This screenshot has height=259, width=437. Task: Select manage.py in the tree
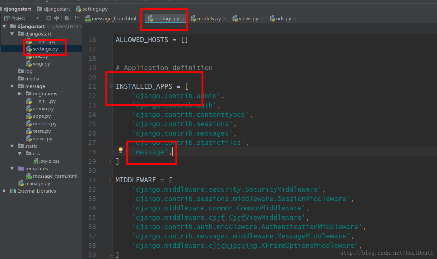pos(34,183)
